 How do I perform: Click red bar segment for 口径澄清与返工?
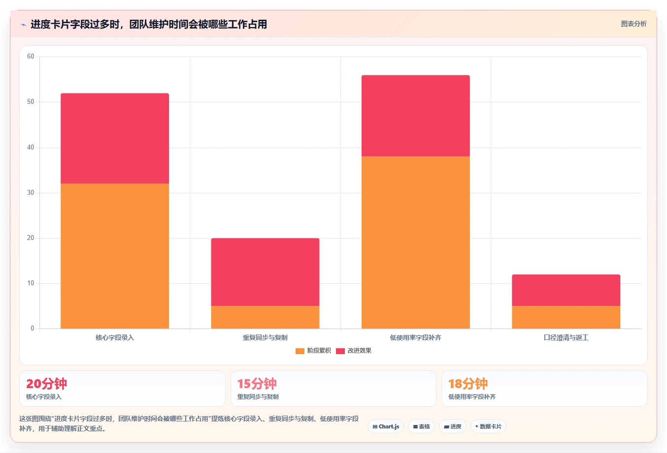pyautogui.click(x=566, y=290)
